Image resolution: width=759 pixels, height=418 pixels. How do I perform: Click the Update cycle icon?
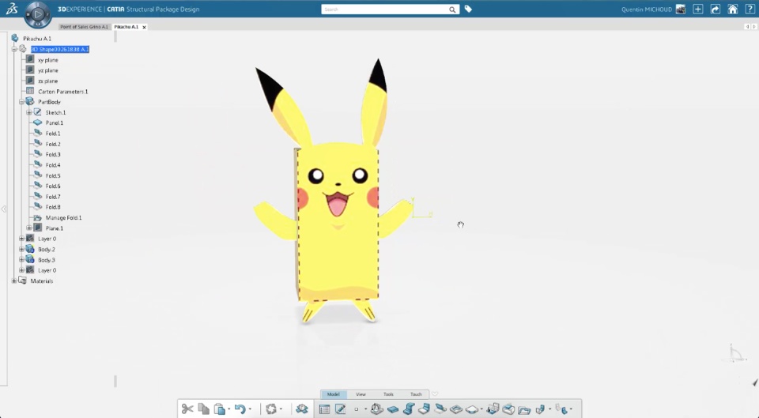pos(271,409)
